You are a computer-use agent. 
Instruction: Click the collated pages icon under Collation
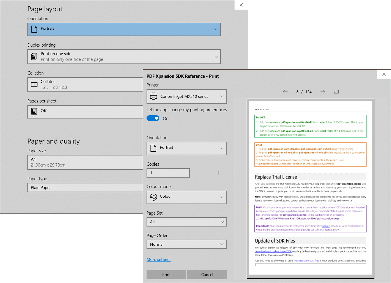point(34,84)
